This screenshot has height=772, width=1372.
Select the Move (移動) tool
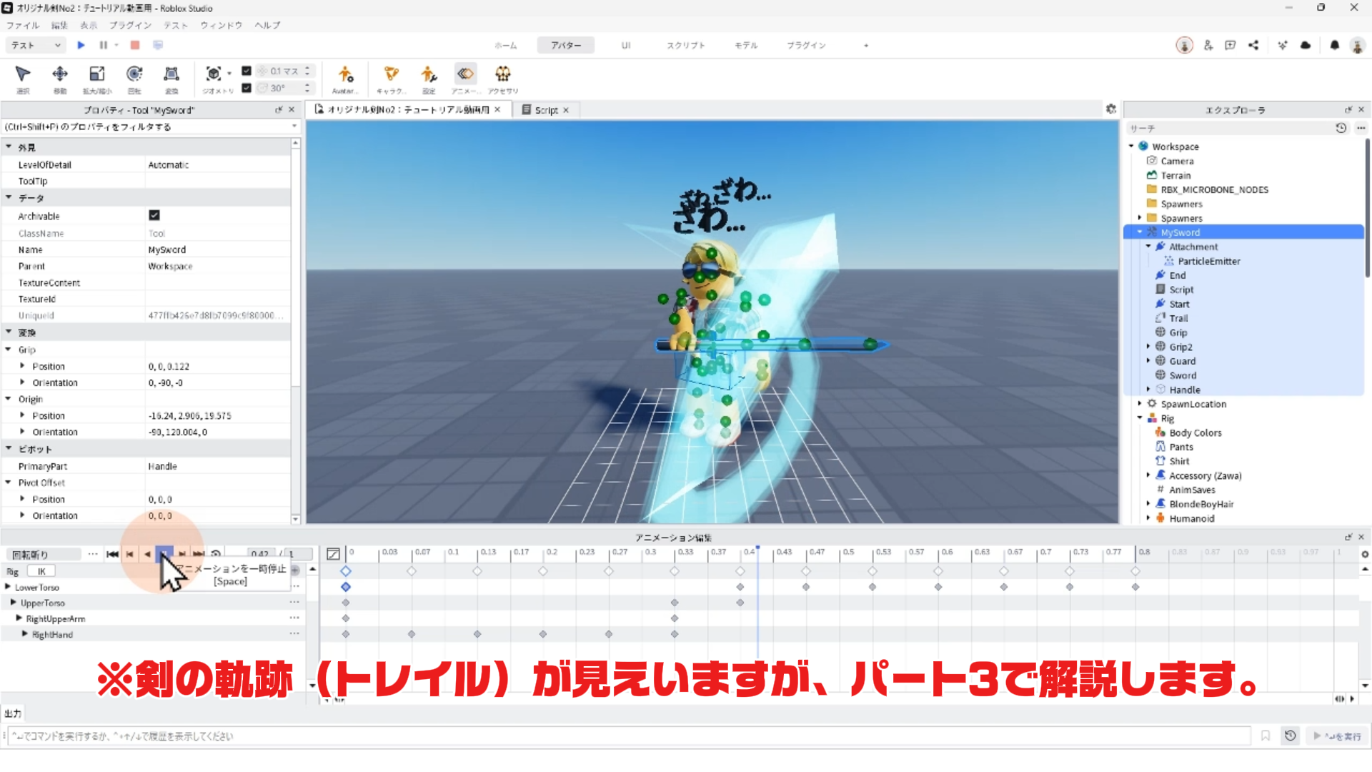click(x=60, y=74)
